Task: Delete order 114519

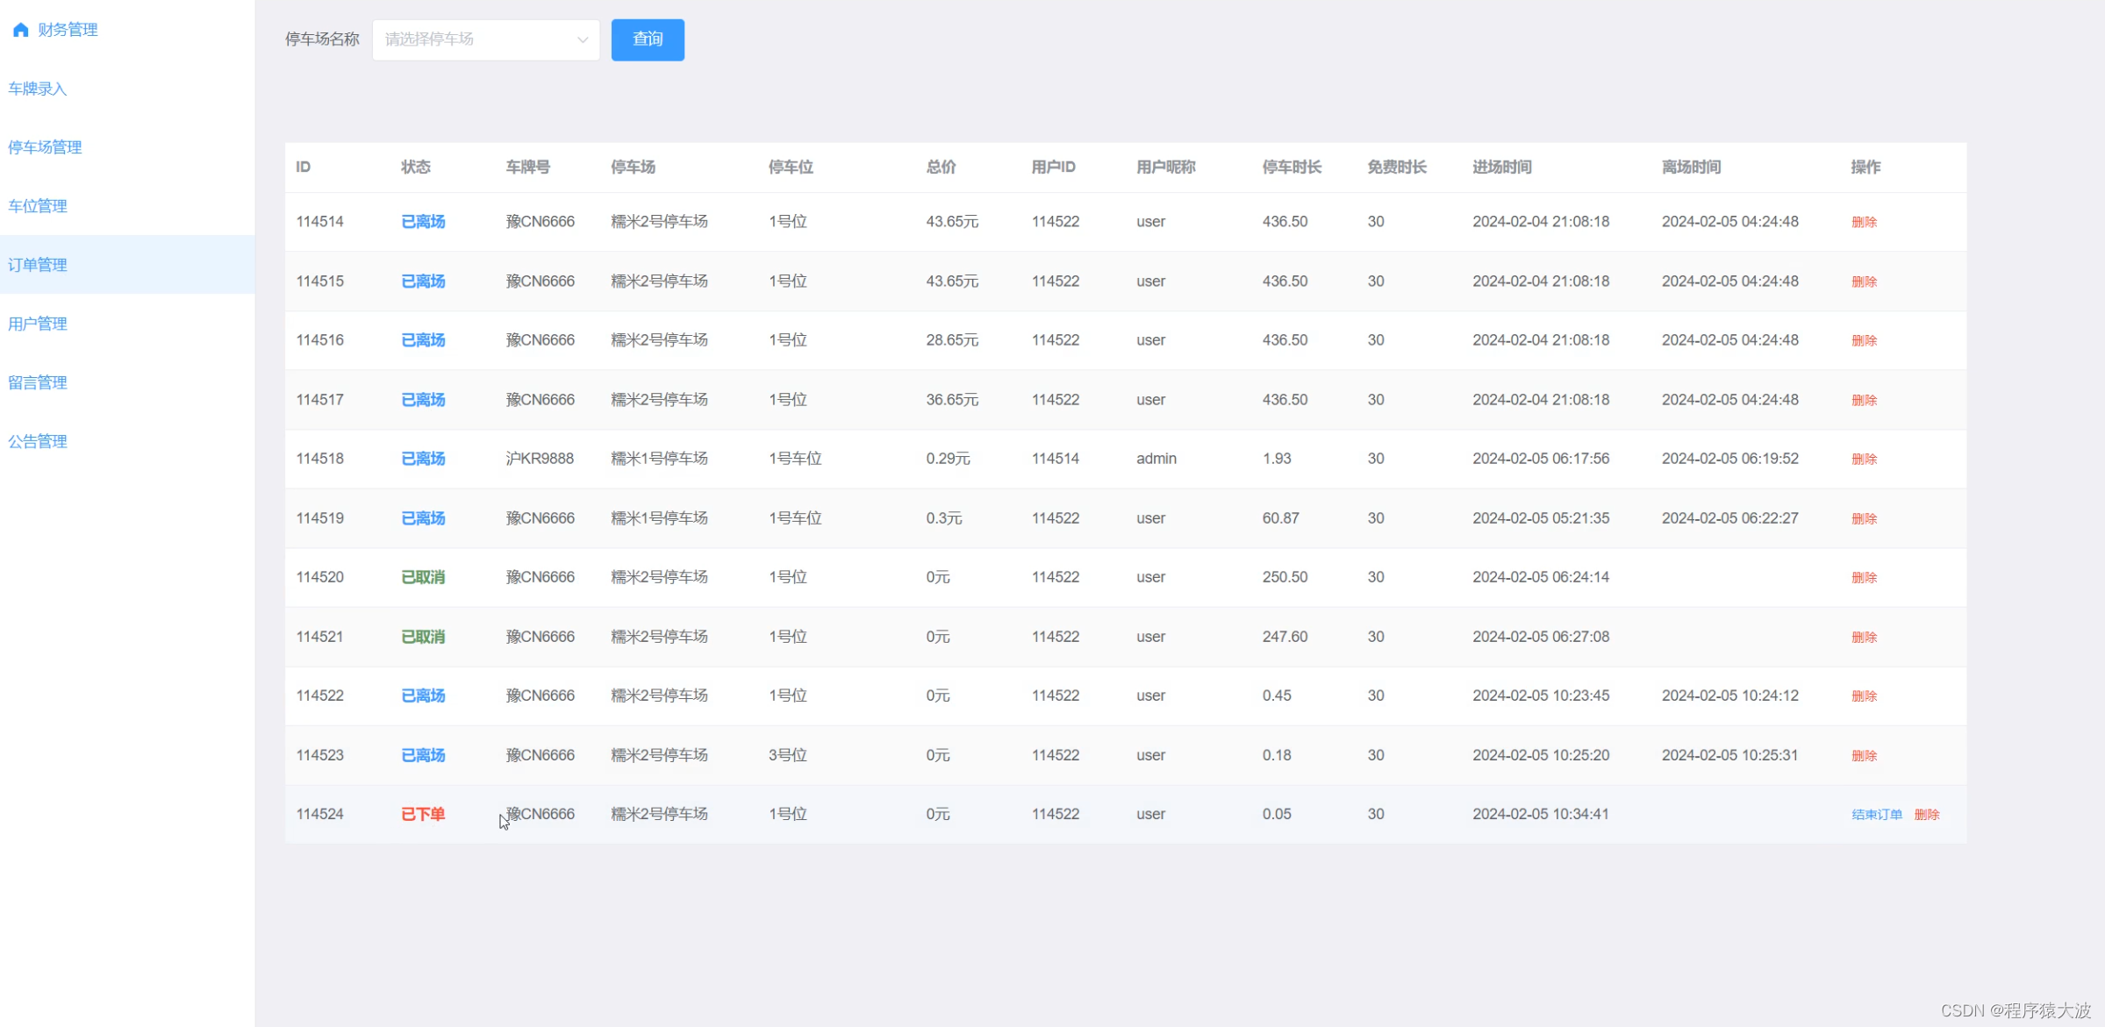Action: click(1864, 518)
